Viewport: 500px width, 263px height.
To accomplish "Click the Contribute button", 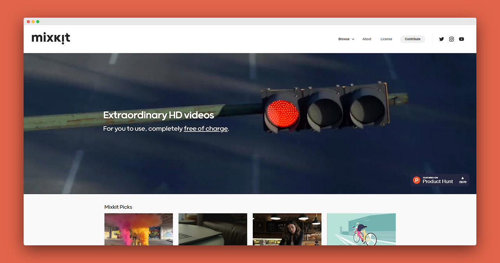I will 412,39.
